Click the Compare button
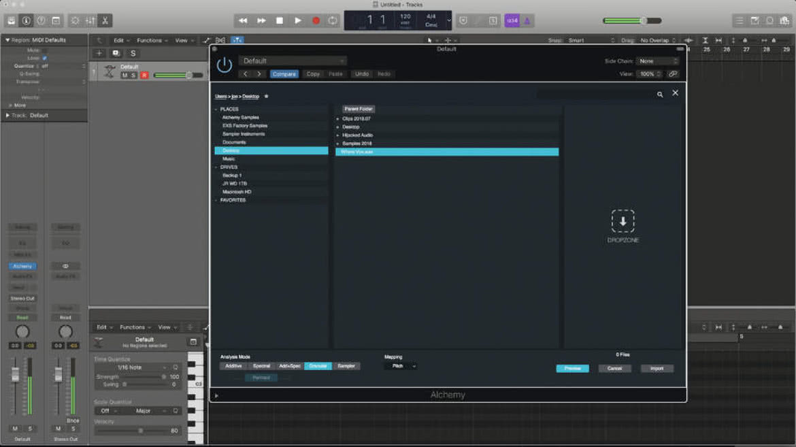796x447 pixels. pos(284,74)
